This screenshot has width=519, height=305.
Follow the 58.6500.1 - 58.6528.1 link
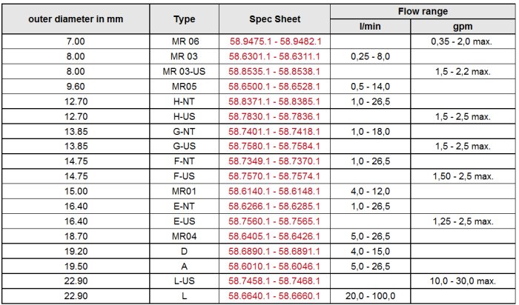(x=274, y=87)
